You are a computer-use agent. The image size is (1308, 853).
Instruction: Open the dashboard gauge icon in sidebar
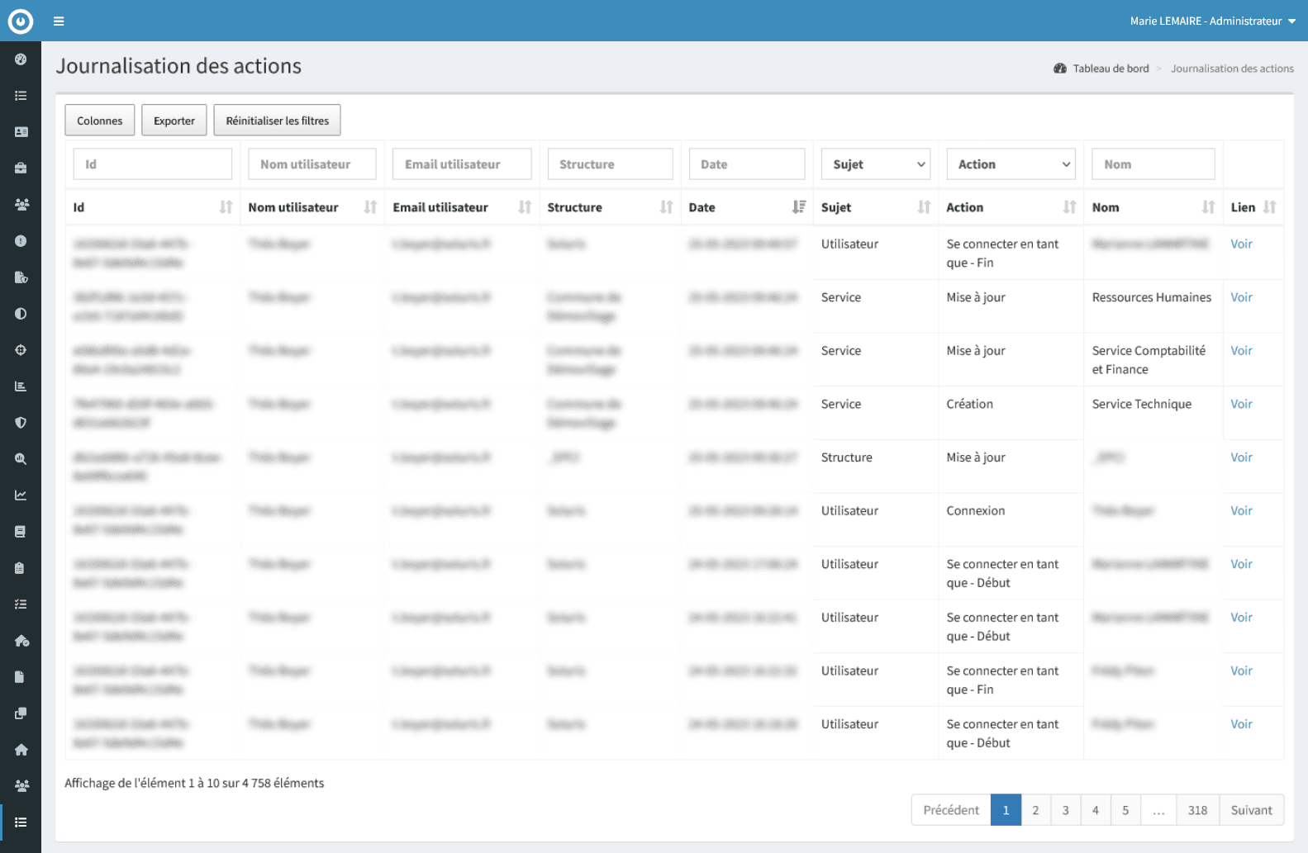click(x=21, y=59)
